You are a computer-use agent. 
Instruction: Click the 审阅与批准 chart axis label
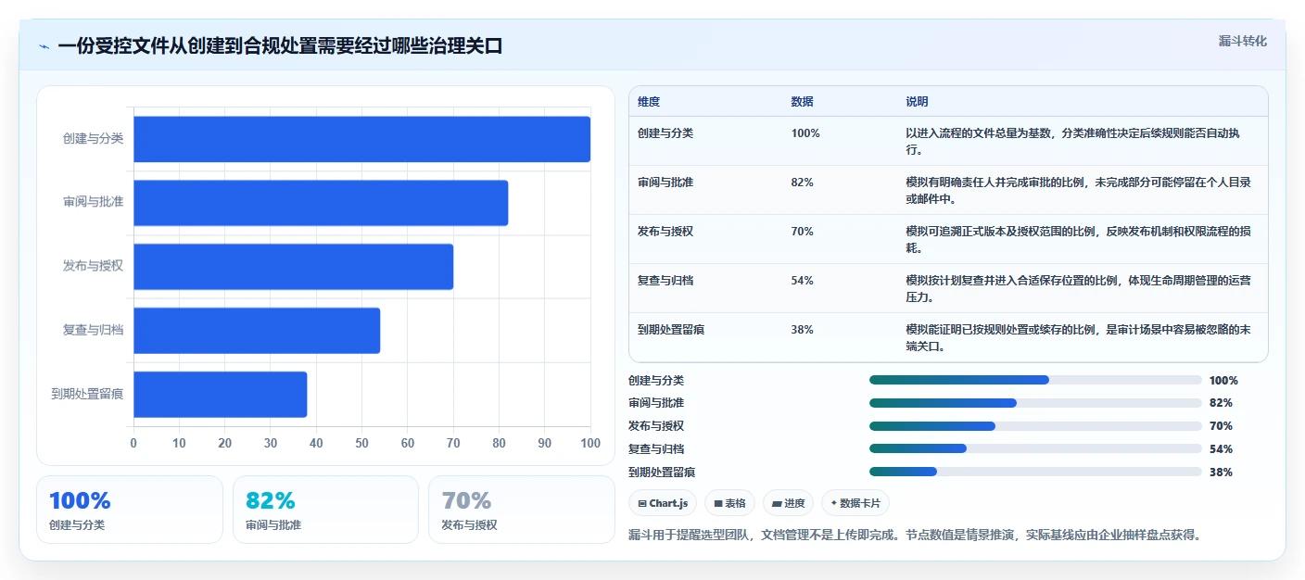93,202
